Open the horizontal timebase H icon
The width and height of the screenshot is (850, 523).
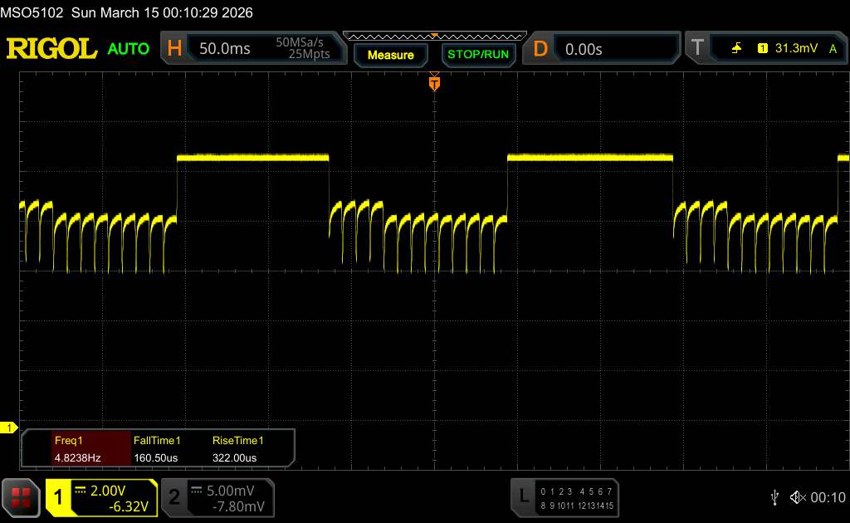point(174,49)
